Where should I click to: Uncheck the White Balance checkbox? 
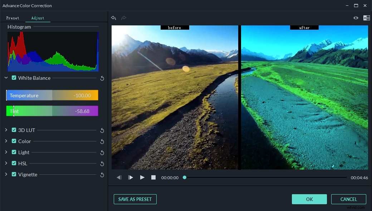click(x=14, y=78)
